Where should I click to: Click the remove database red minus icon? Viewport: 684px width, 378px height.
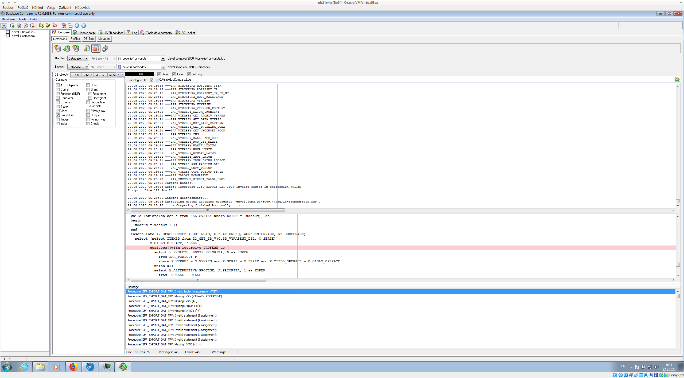pyautogui.click(x=33, y=26)
